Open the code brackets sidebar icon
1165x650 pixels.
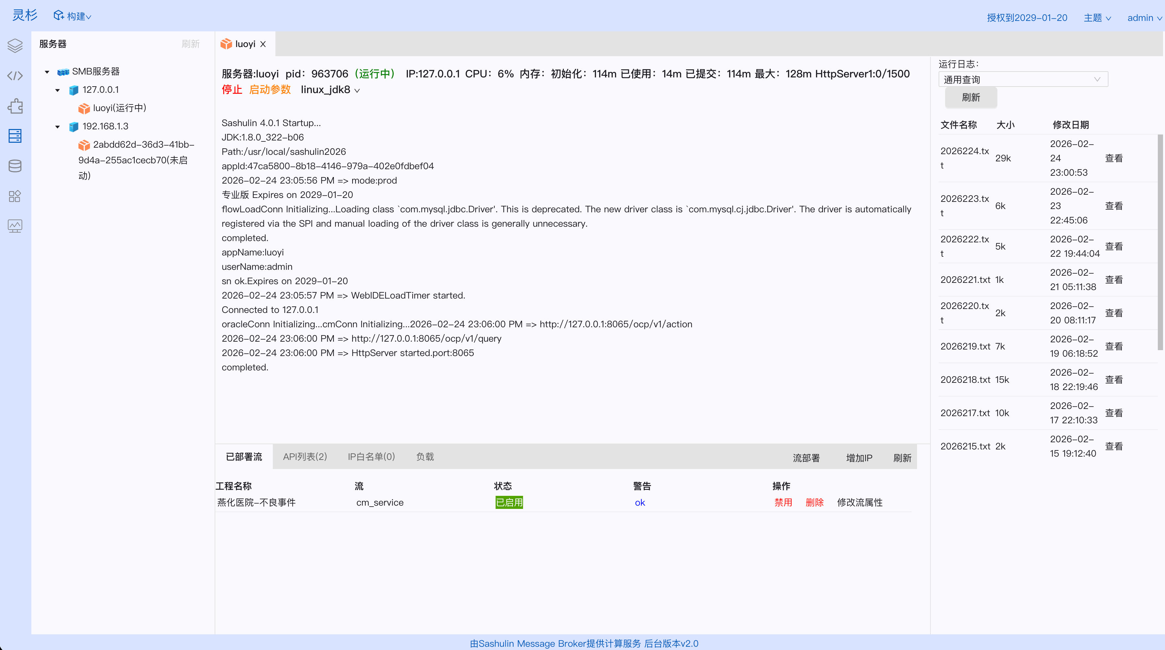(15, 75)
